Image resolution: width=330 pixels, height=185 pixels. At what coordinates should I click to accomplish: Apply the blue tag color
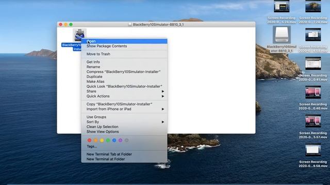[x=114, y=140]
